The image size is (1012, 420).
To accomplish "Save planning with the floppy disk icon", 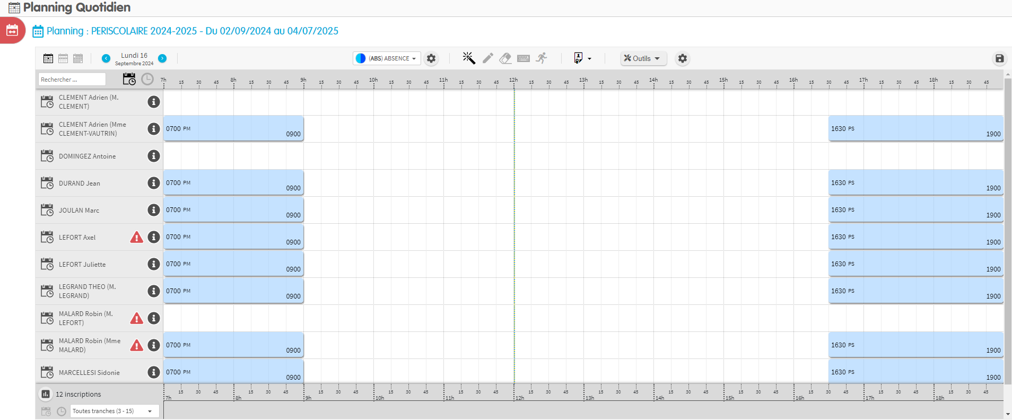I will coord(999,59).
